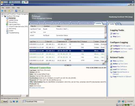The height and width of the screenshot is (106, 135).
Task: Open the Help menu
Action: (x=18, y=8)
